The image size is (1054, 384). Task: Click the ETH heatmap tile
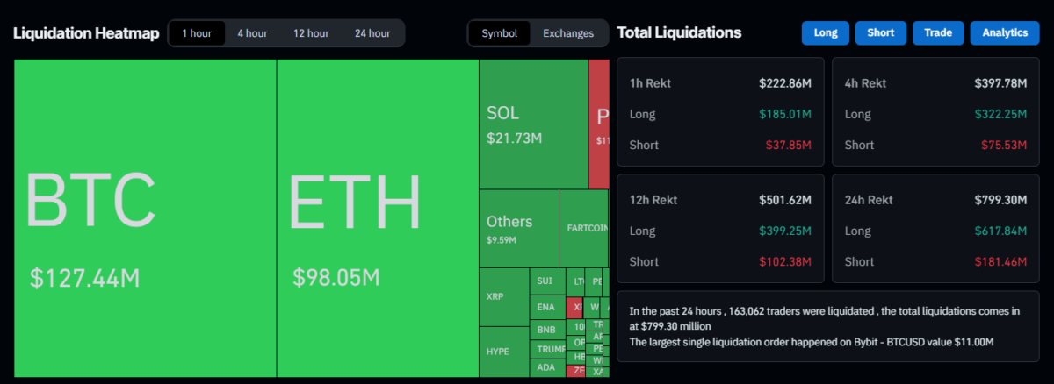[378, 218]
